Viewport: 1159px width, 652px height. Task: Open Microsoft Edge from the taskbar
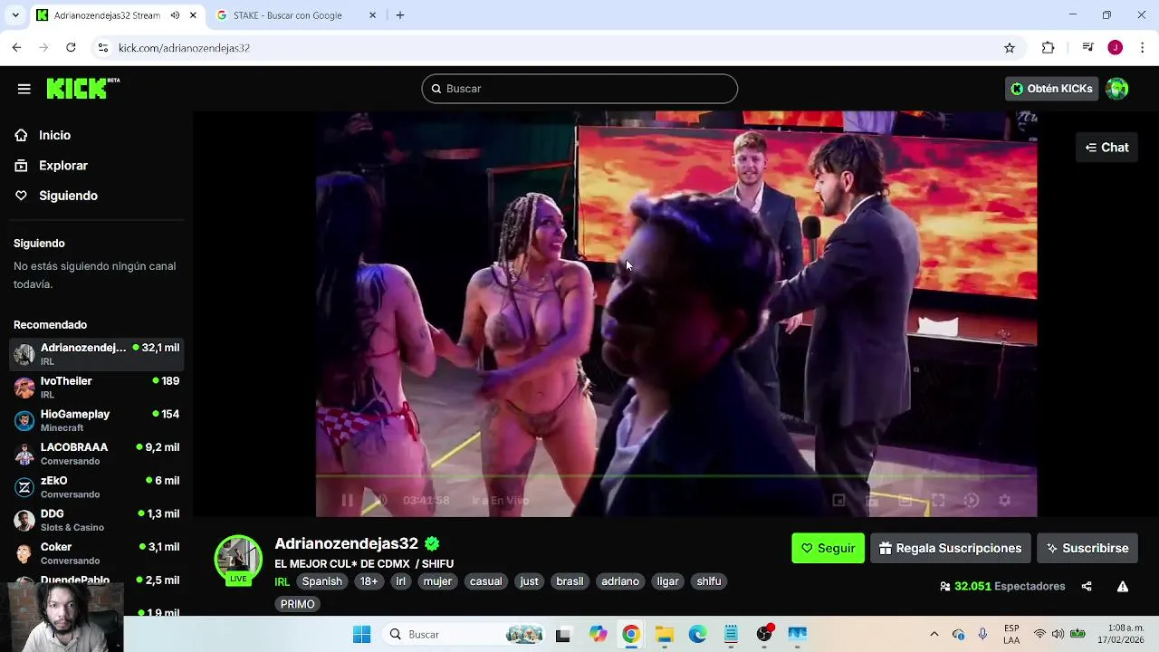(x=697, y=635)
